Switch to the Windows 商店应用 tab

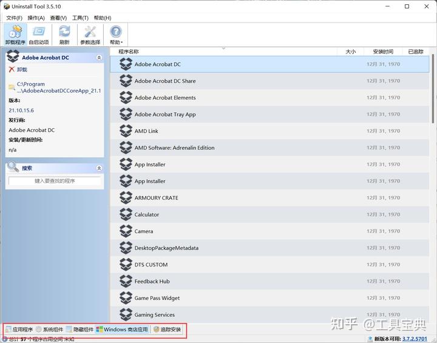tap(122, 329)
